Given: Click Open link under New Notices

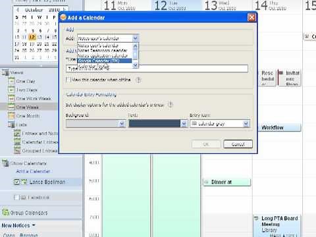Looking at the screenshot, I should tap(9, 235).
